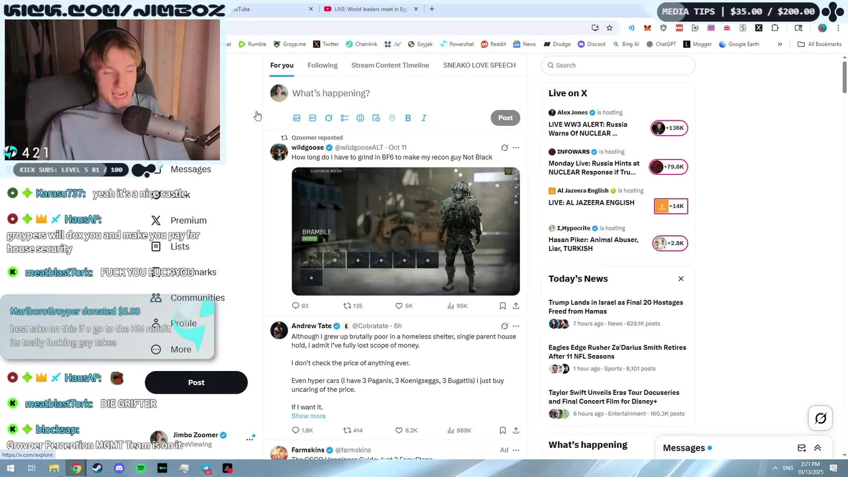Open the All Bookmarks folder

pos(820,44)
